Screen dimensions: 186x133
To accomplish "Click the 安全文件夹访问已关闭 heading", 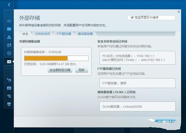I will point(112,41).
